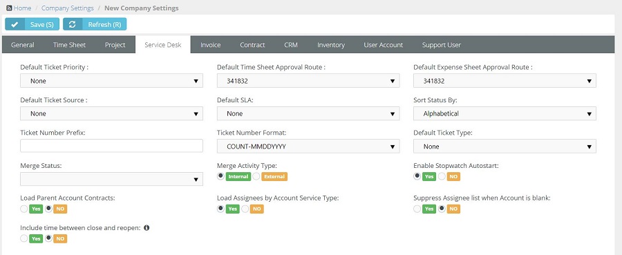
Task: Select NO for Include time between close and reopen
Action: click(48, 238)
